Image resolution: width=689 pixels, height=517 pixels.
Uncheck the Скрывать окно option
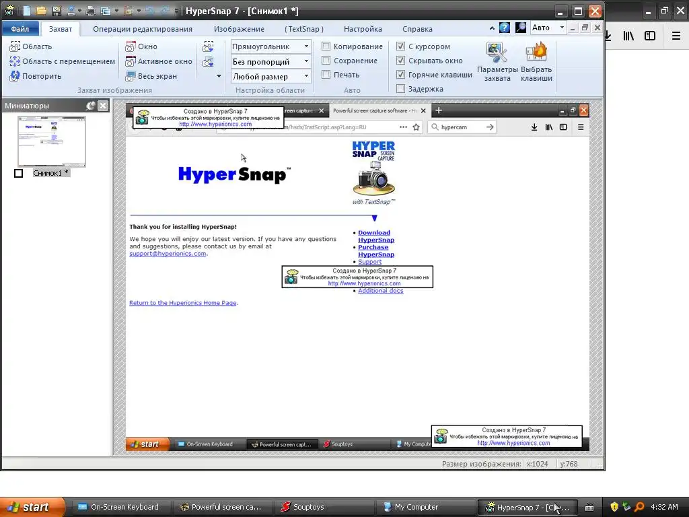click(400, 60)
